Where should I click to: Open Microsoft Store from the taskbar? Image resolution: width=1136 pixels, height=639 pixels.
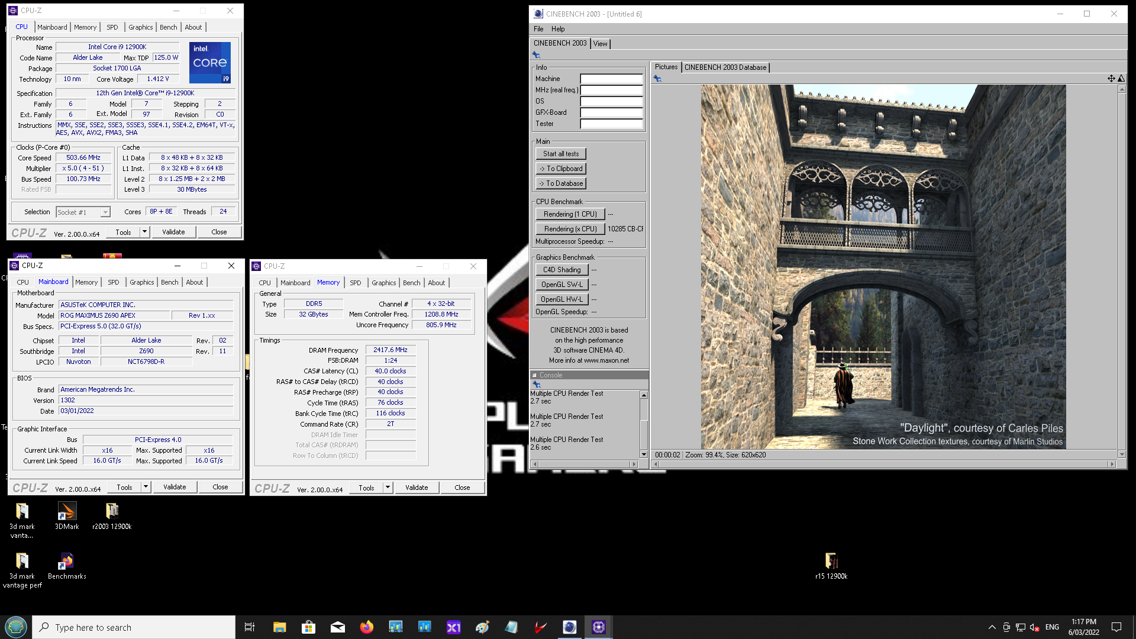(x=309, y=627)
